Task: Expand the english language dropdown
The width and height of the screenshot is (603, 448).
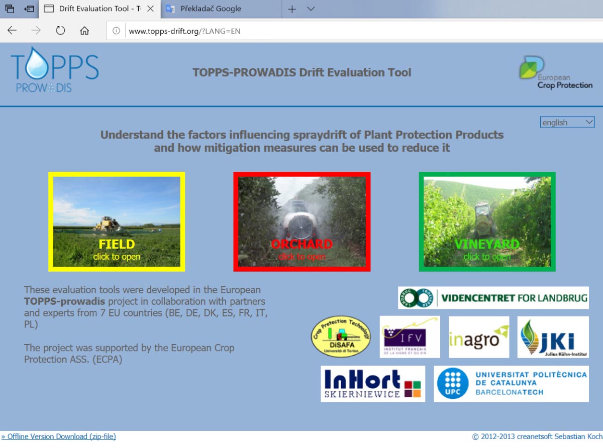Action: click(567, 122)
